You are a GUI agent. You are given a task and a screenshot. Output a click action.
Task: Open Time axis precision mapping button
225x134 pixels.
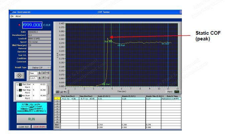[47, 73]
